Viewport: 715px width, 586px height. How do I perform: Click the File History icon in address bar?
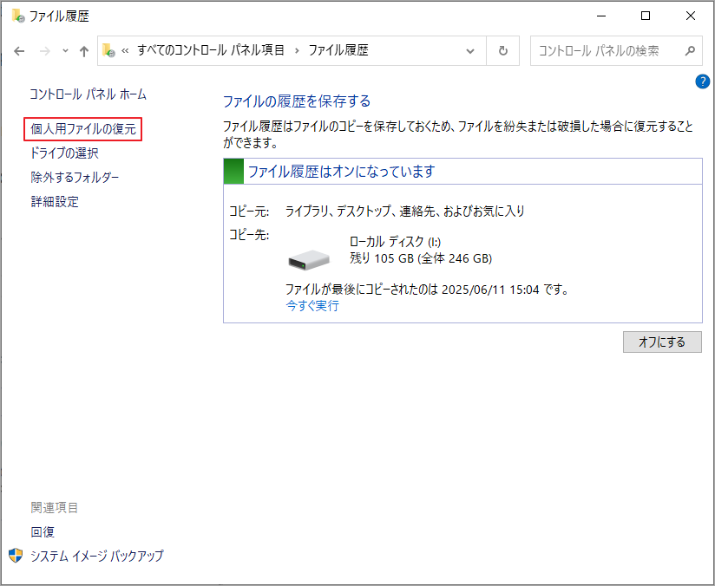click(108, 50)
